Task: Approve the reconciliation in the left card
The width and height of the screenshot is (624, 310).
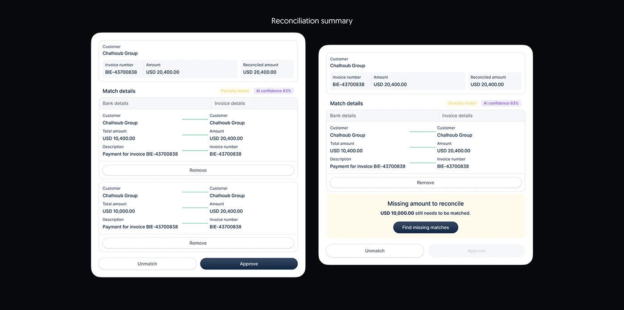Action: pos(249,264)
